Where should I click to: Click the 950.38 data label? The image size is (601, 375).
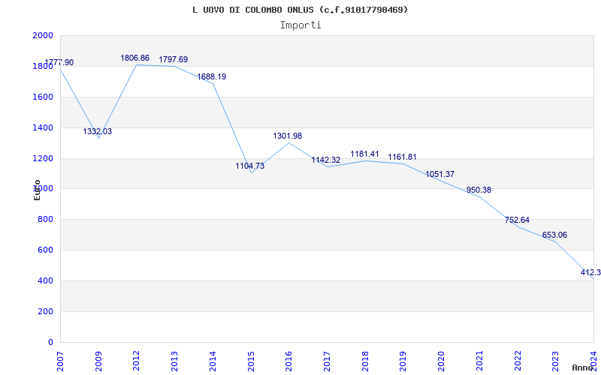coord(479,190)
